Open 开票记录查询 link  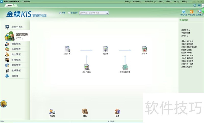[x=186, y=67]
